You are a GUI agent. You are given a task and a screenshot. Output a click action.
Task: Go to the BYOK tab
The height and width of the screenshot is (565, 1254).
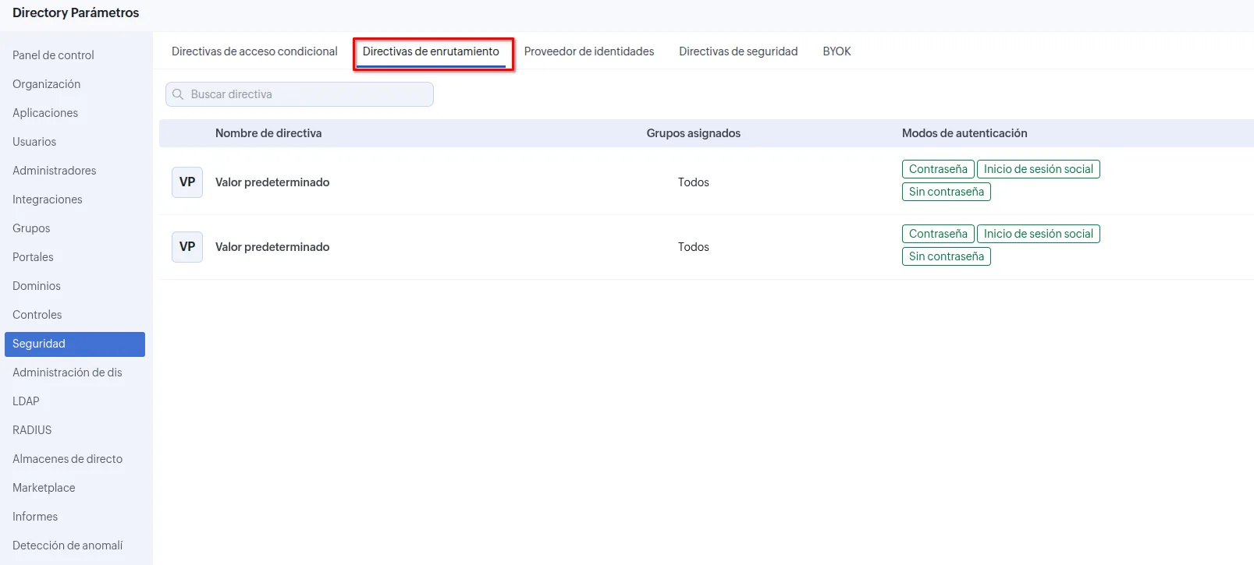point(837,51)
